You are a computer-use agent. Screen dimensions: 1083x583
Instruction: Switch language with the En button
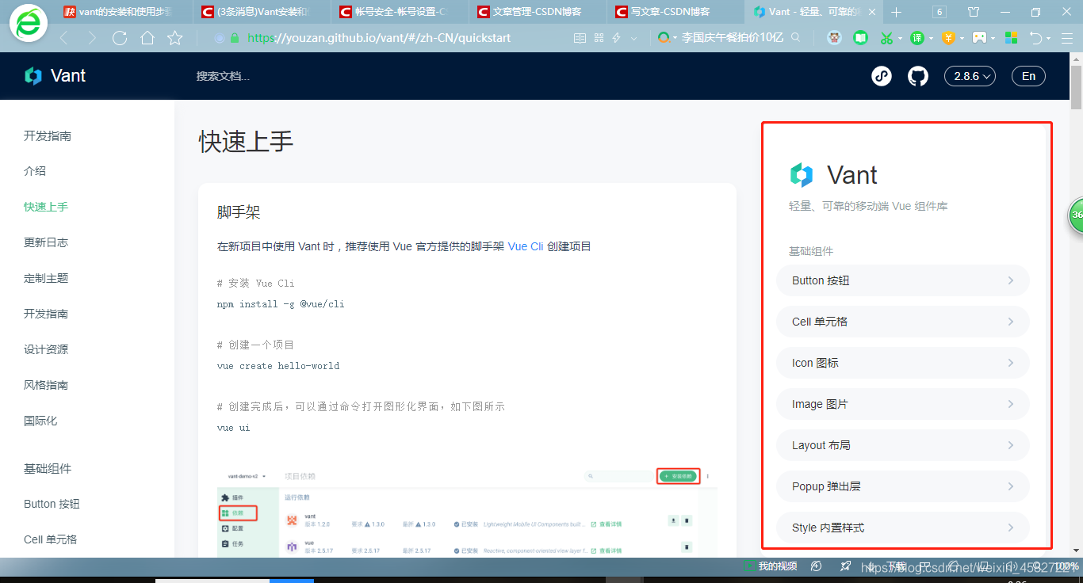tap(1028, 76)
